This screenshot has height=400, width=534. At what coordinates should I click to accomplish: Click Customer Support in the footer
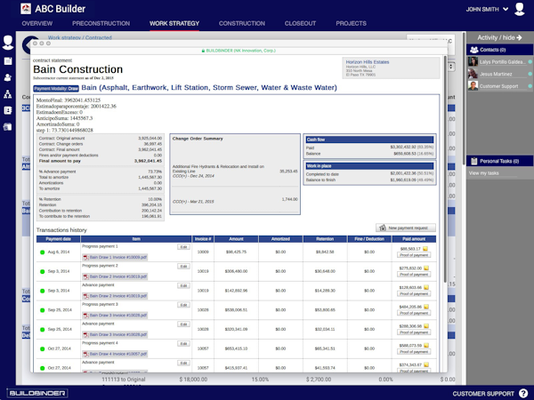[x=485, y=393]
